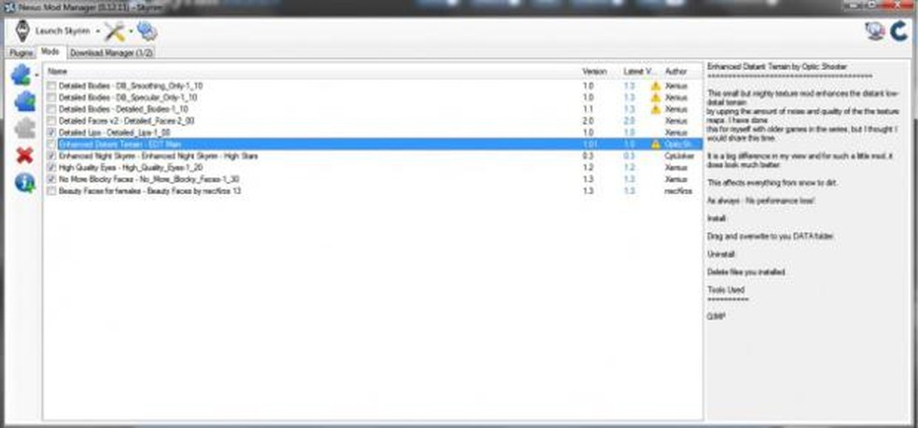This screenshot has width=918, height=428.
Task: Click version 2.0 of Detailed Faces v2
Action: pyautogui.click(x=588, y=121)
